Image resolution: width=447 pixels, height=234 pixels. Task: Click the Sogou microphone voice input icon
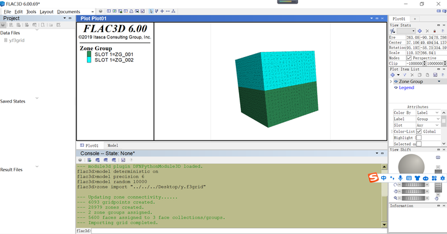point(400,178)
